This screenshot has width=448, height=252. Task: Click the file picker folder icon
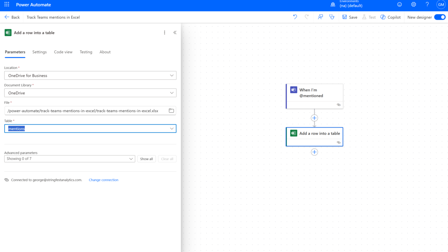(171, 111)
